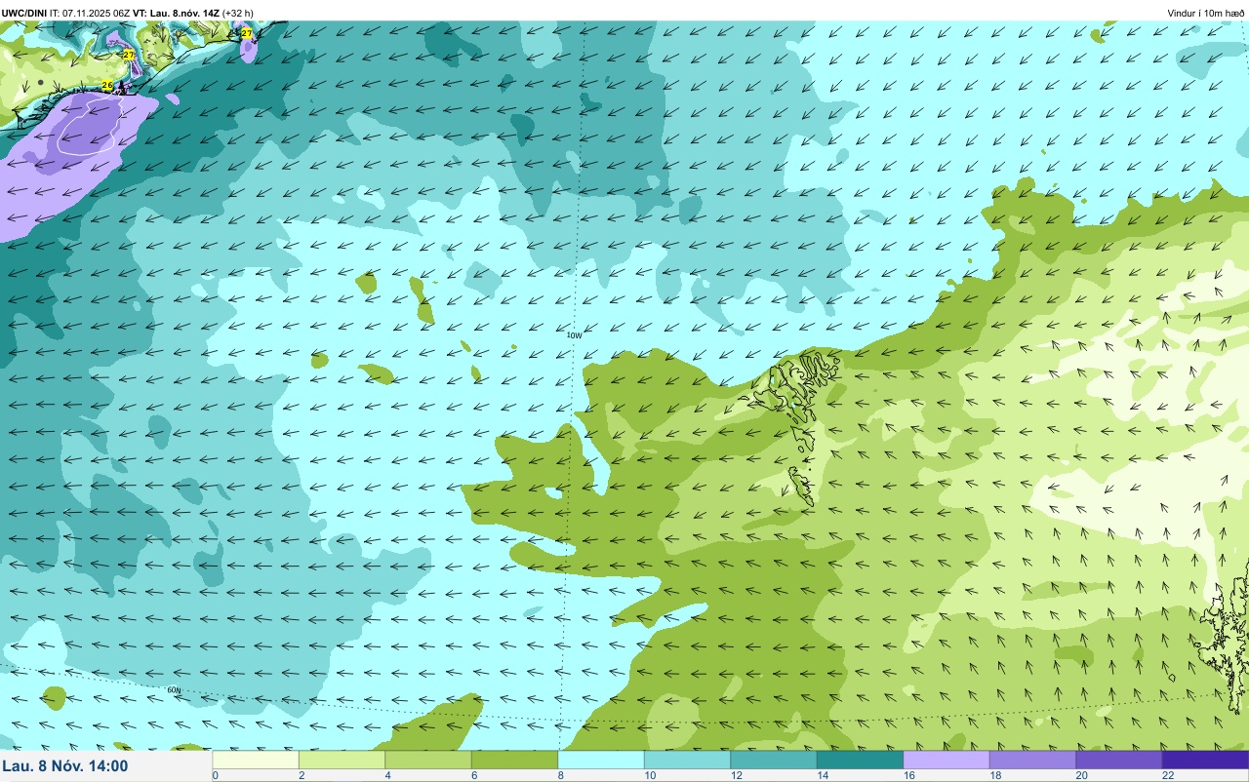Click the 'VT: Lau. 8.nóv. 14Z' valid time text

[x=176, y=13]
